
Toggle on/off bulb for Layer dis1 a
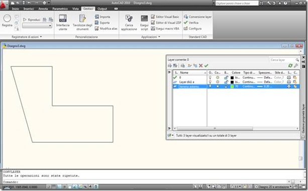point(210,82)
